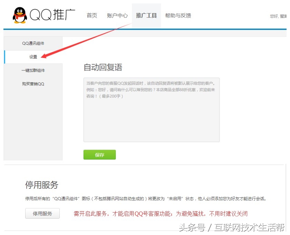Open the 首页 navigation item
This screenshot has height=235, width=290.
point(92,16)
